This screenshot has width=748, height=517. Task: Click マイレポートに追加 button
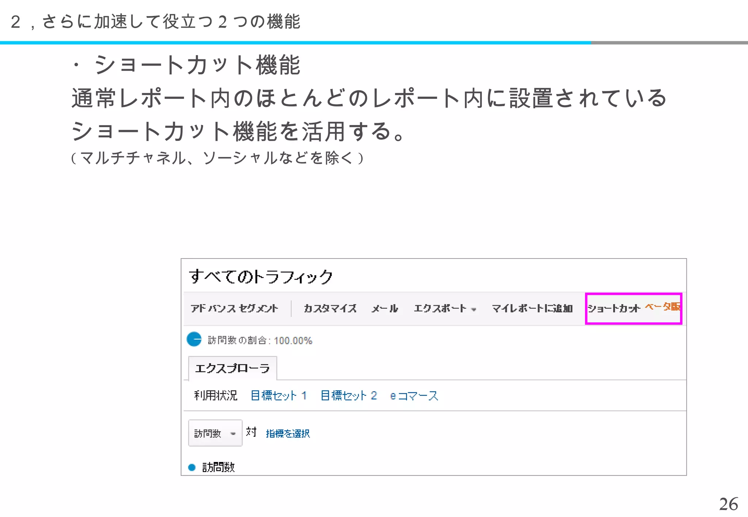click(x=532, y=308)
